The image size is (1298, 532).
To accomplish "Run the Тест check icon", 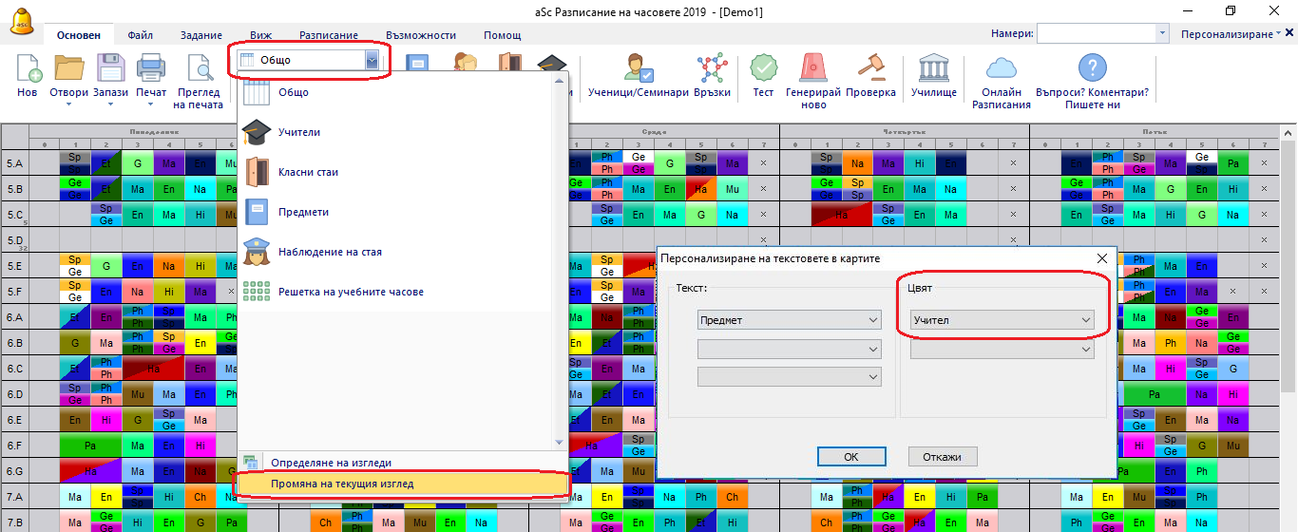I will [763, 70].
